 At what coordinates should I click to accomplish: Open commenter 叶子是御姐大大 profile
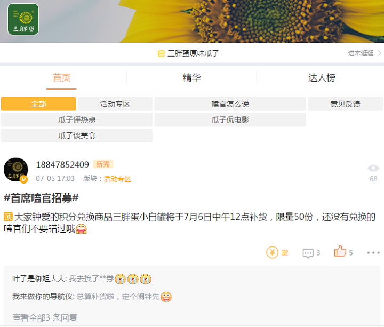(x=39, y=278)
